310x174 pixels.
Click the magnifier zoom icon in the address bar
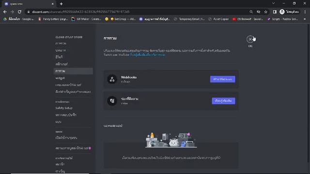click(251, 12)
